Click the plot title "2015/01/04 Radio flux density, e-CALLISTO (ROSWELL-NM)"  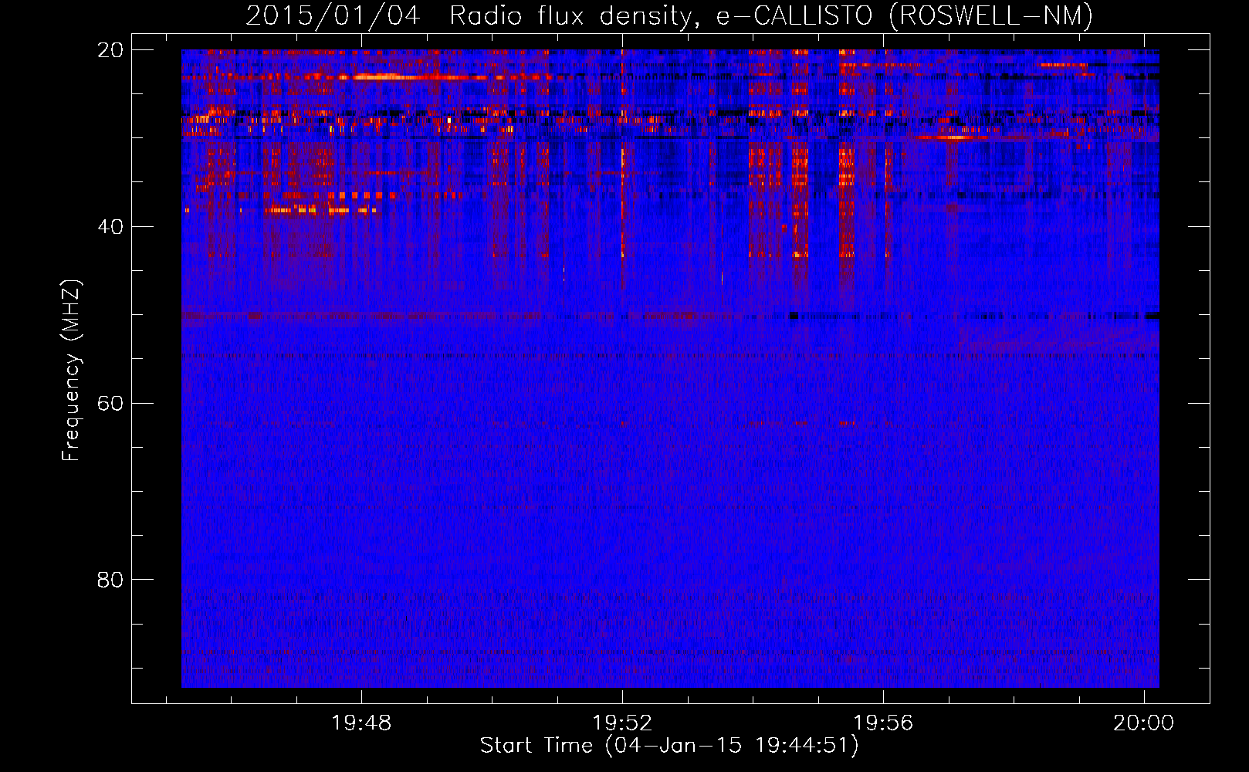[x=669, y=15]
